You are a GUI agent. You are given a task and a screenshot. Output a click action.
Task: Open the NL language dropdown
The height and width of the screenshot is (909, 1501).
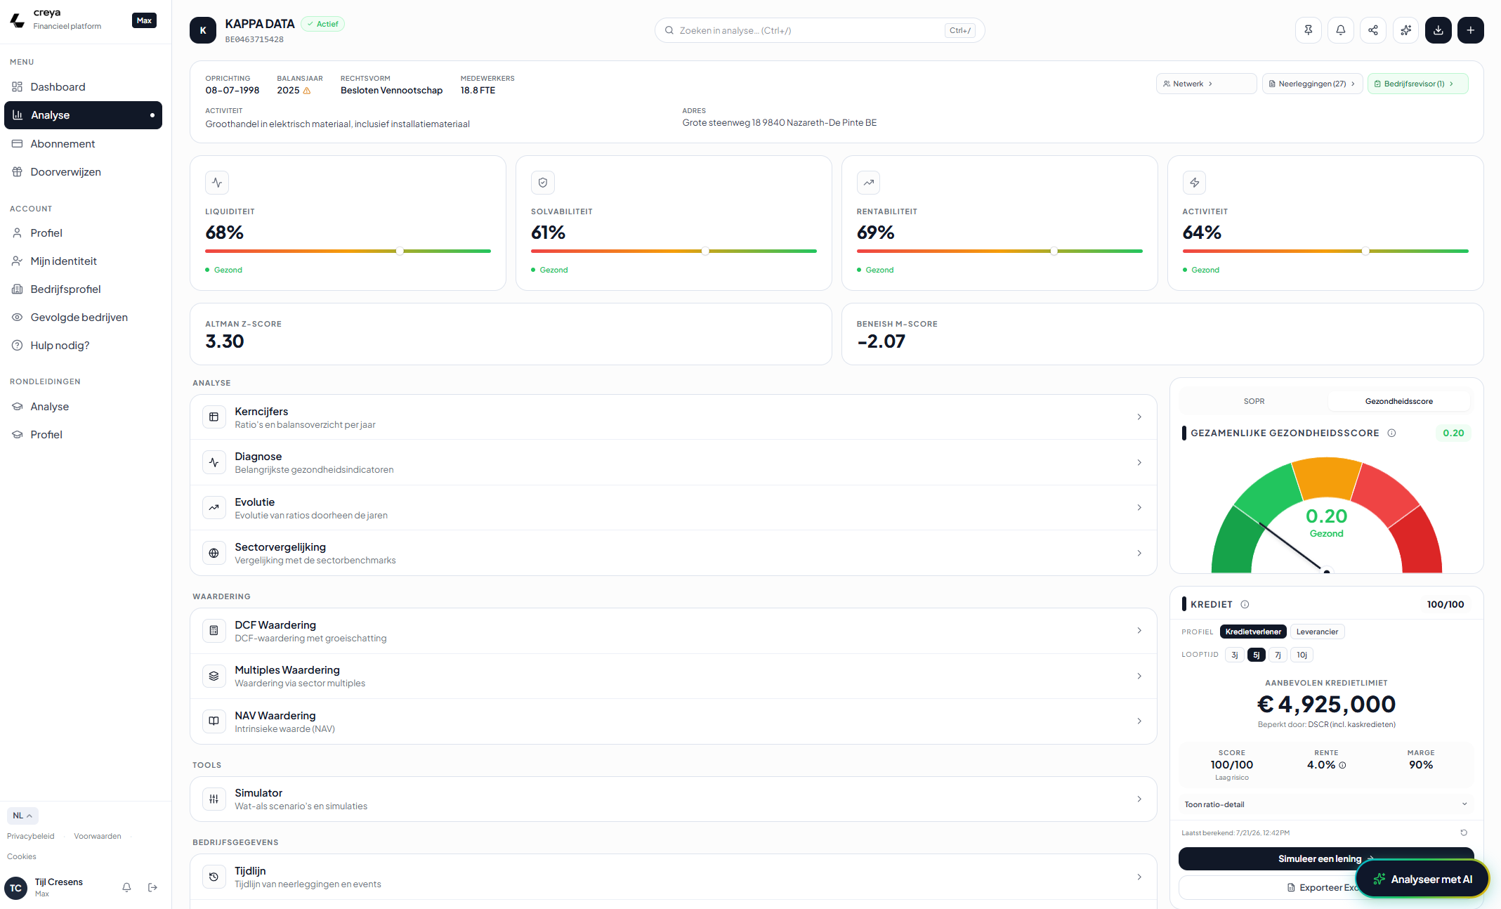pos(22,816)
